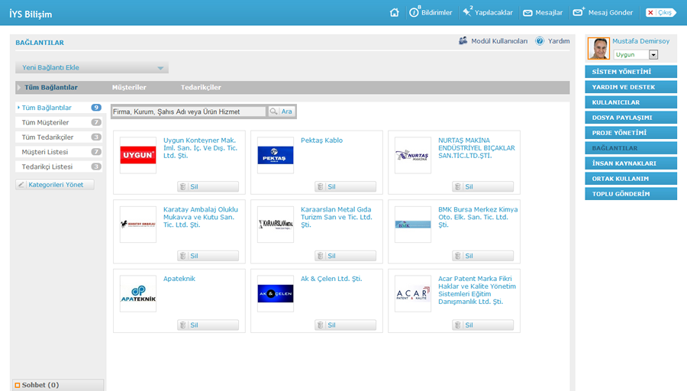Click the search text input field
This screenshot has height=391, width=687.
coord(188,111)
